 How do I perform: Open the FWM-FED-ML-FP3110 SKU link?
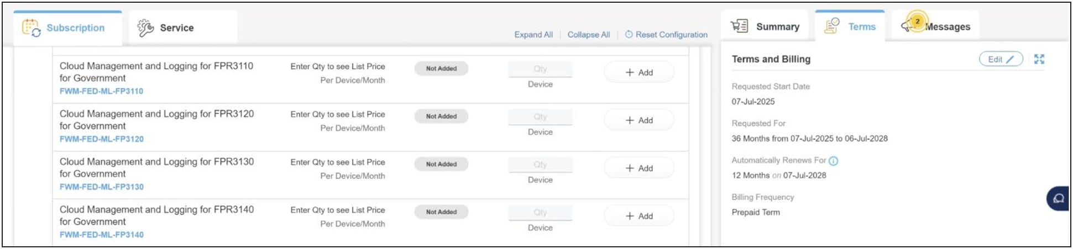(102, 91)
